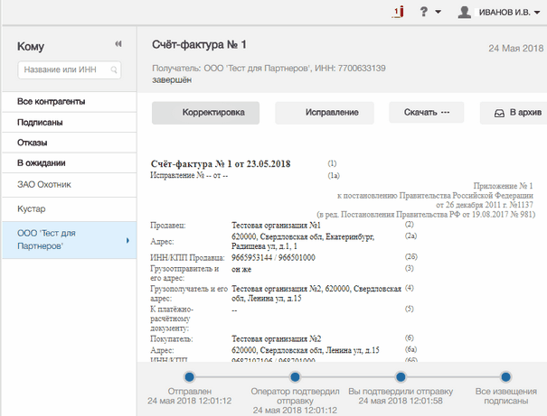
Task: Expand dropdown arrow next to help icon
Action: (439, 13)
